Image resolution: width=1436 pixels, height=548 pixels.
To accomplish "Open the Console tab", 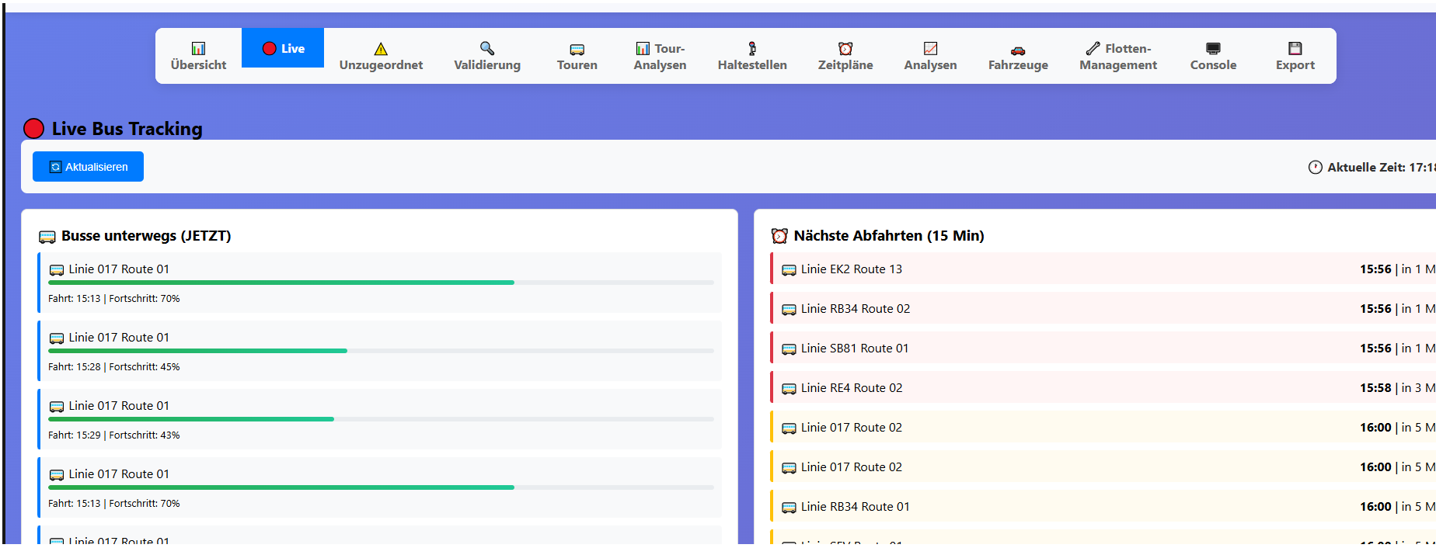I will click(1213, 56).
